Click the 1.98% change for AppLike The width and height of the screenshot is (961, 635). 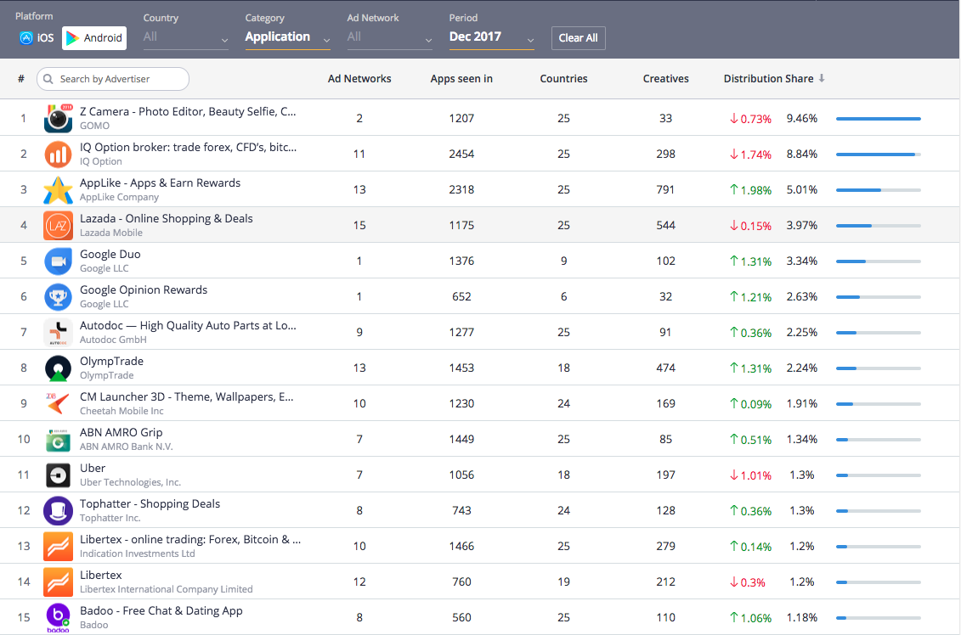point(751,190)
